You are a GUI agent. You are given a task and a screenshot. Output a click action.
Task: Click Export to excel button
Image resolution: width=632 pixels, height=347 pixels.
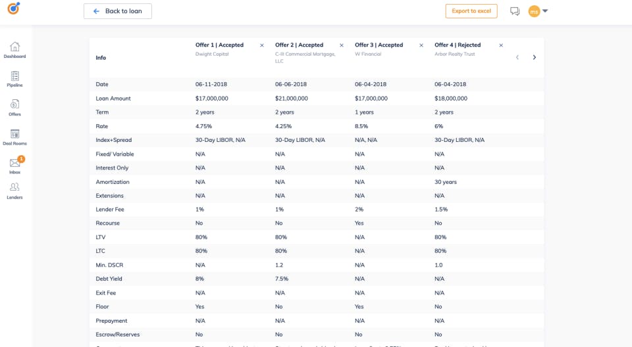(471, 11)
